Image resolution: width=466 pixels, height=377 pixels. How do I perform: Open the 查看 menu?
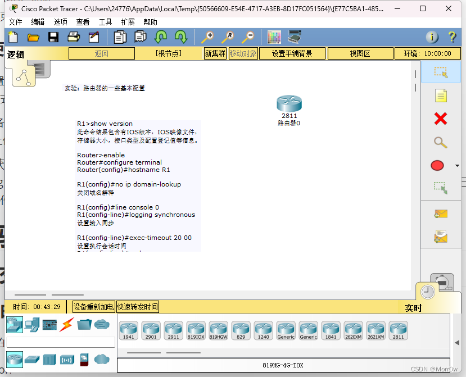tap(83, 22)
